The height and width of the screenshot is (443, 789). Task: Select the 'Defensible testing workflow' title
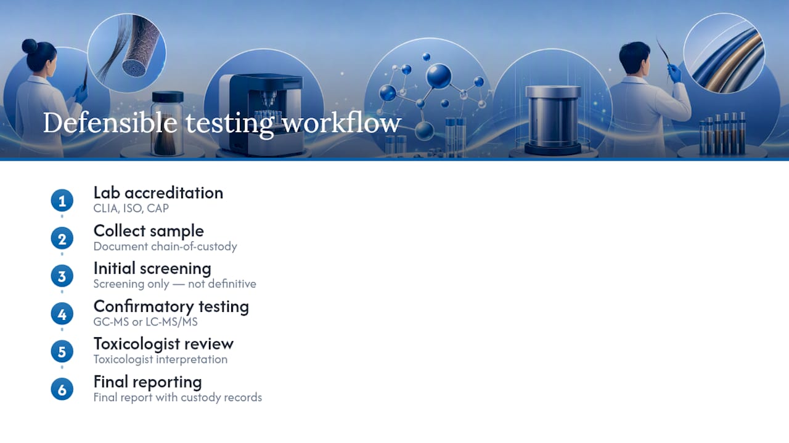click(222, 123)
